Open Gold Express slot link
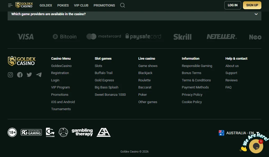Viewport: 269px width, 157px height. (x=104, y=80)
